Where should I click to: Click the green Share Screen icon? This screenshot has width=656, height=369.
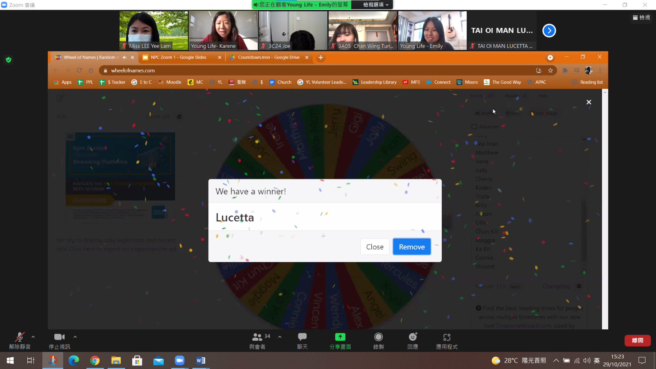click(x=340, y=337)
